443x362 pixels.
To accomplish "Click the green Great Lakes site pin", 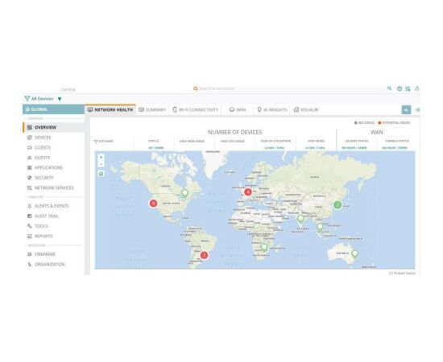I will tap(184, 194).
